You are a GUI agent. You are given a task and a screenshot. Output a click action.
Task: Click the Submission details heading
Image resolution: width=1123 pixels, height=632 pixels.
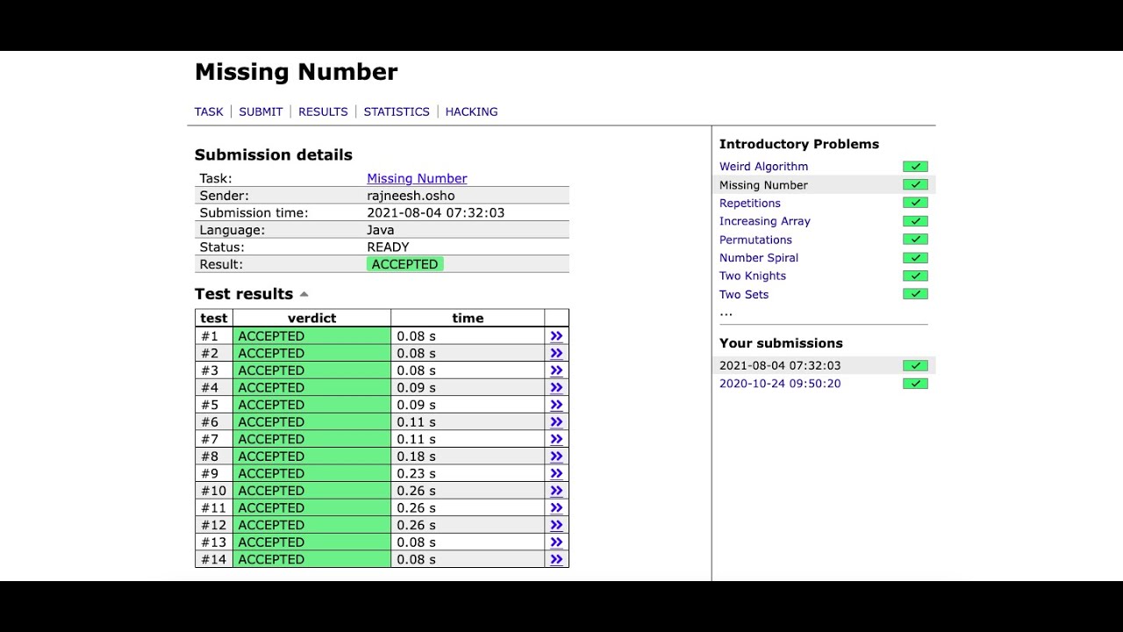click(274, 155)
